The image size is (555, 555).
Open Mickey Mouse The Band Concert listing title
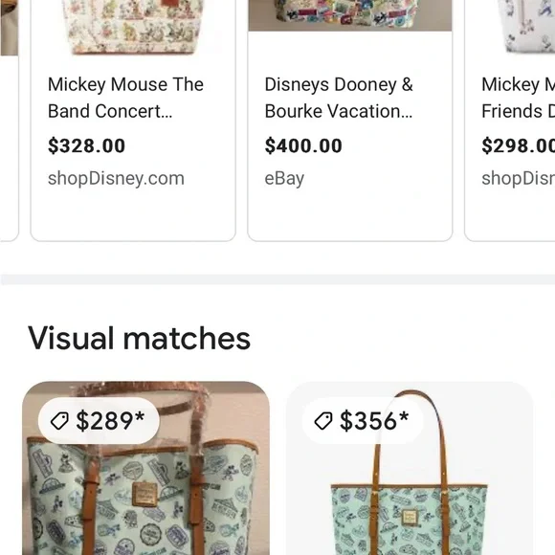125,98
